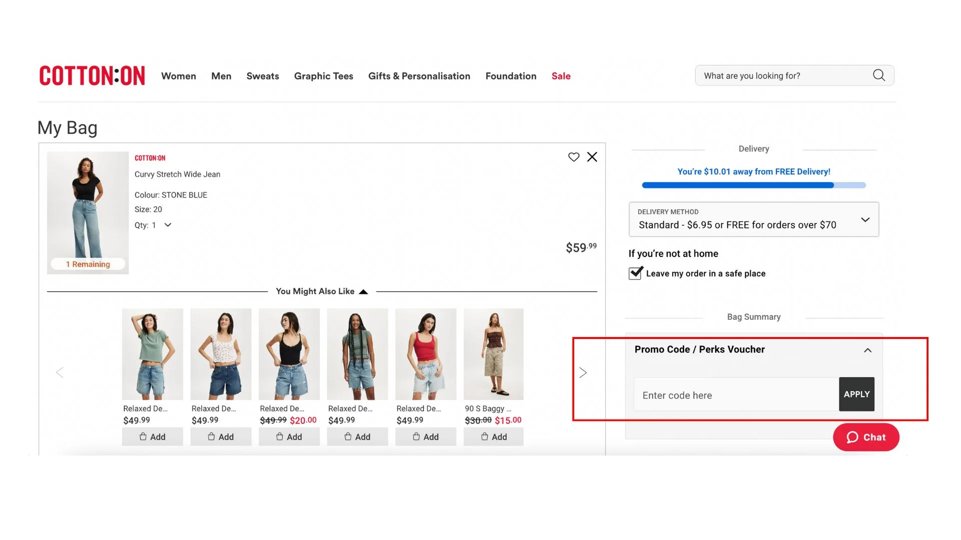Click the left carousel arrow for recommendations

pos(60,372)
